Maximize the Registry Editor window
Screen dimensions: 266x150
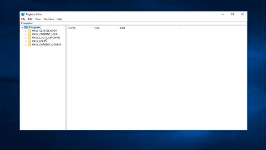[x=233, y=14]
